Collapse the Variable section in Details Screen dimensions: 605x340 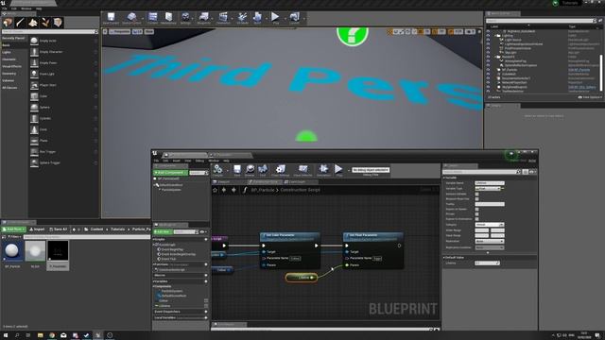[444, 178]
